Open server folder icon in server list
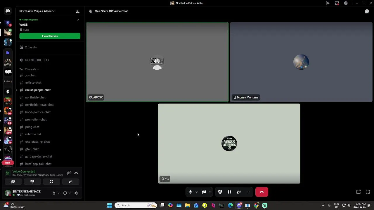The width and height of the screenshot is (374, 210). tap(8, 53)
